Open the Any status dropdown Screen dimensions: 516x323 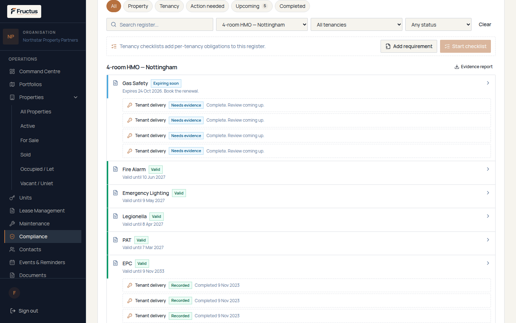point(438,24)
